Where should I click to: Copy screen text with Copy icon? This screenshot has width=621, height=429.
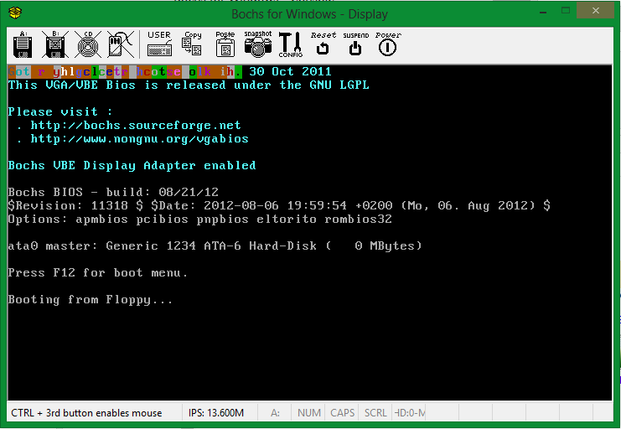click(192, 44)
